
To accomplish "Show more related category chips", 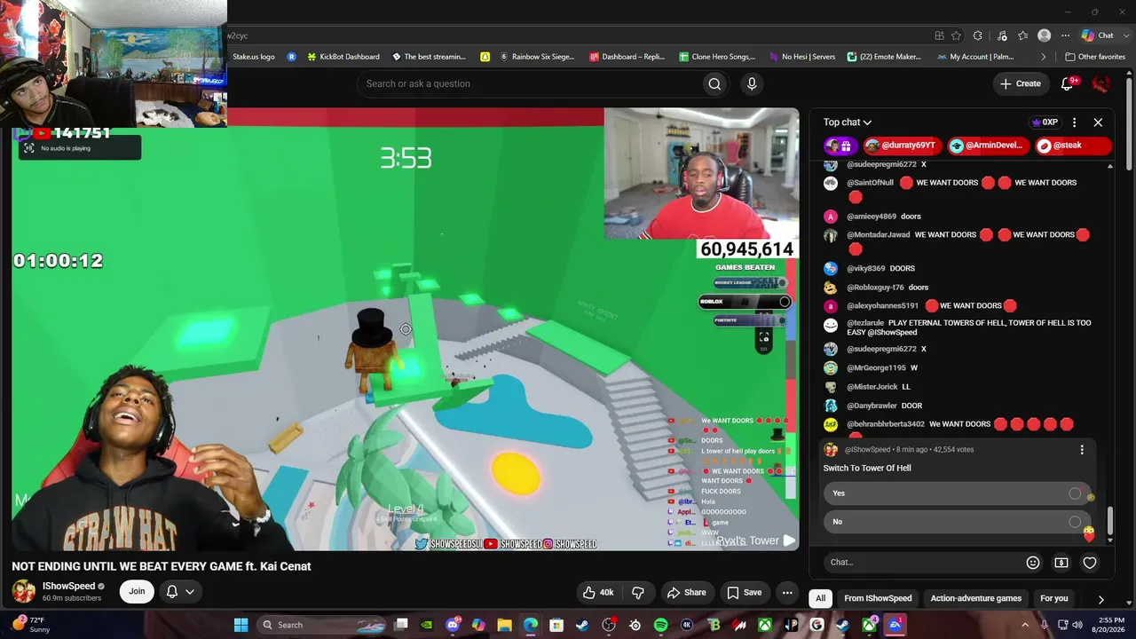I will pos(1100,599).
